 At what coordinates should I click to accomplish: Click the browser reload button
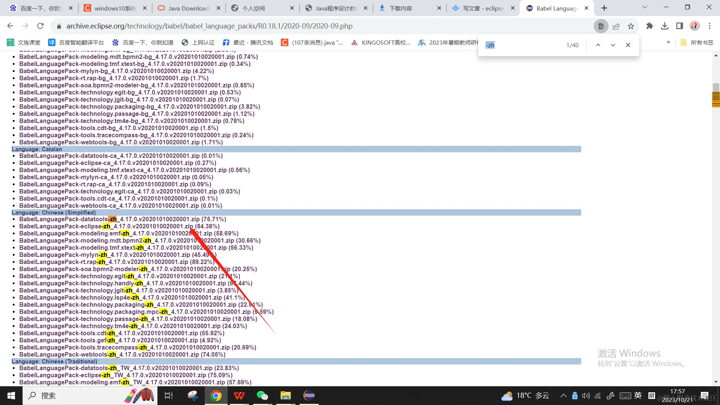40,26
